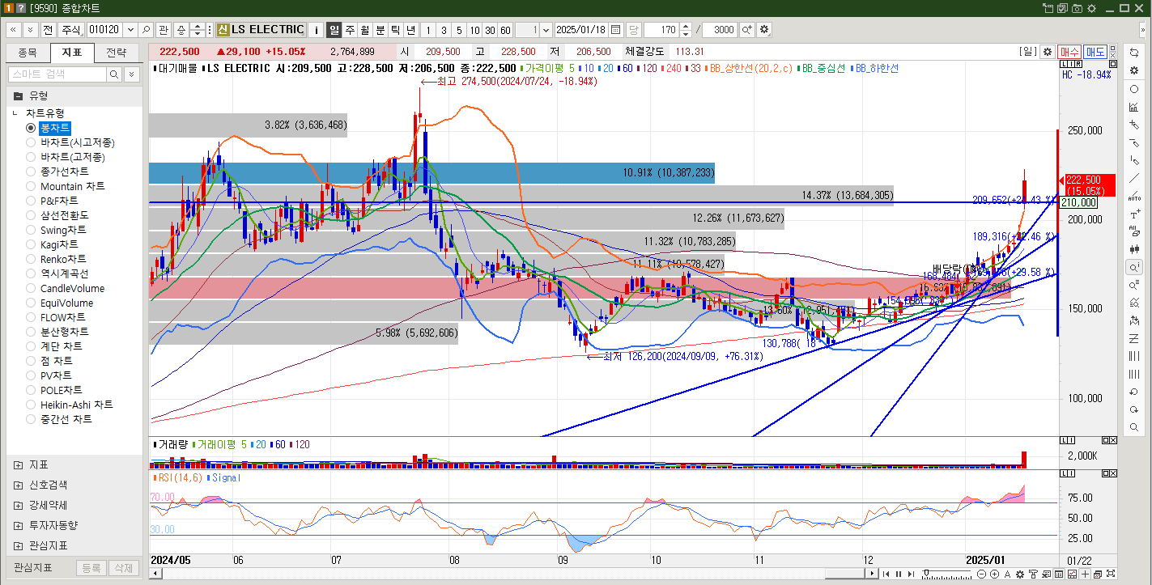The image size is (1152, 585).
Task: Click the gear icon beside the 일 label
Action: click(x=1047, y=51)
